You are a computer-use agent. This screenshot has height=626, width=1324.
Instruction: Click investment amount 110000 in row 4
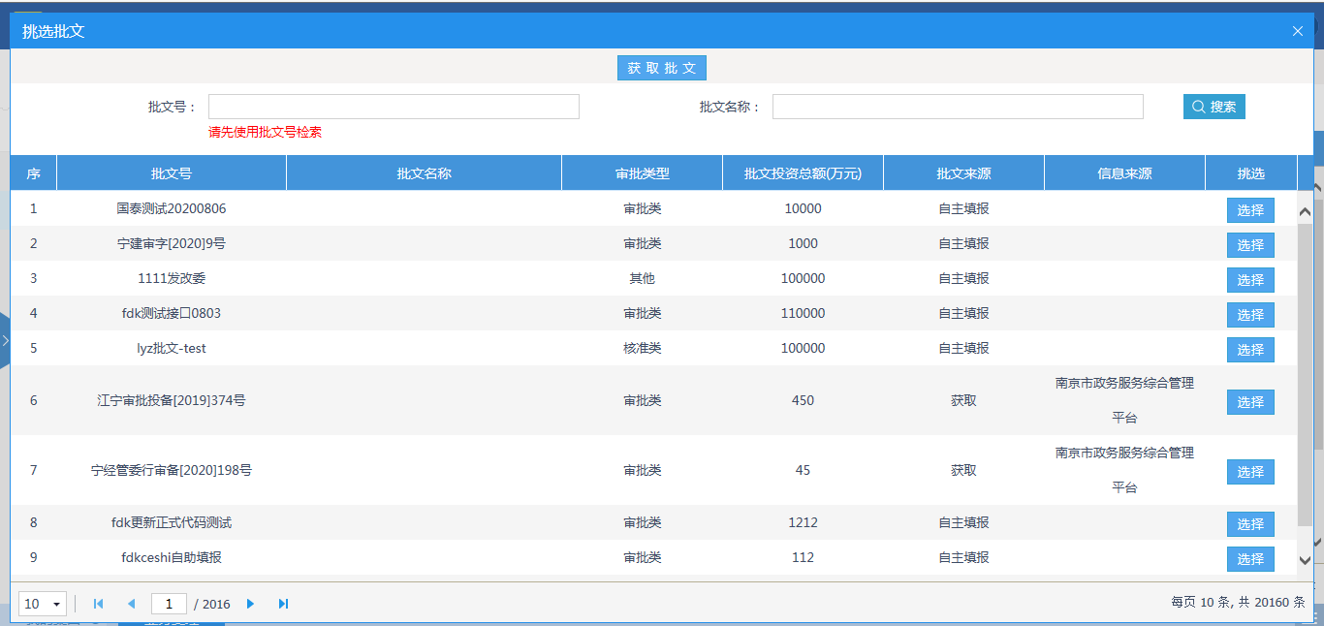[804, 313]
